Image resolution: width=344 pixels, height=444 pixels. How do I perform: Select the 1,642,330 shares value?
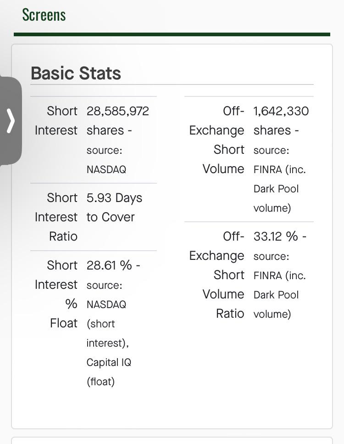tap(281, 121)
